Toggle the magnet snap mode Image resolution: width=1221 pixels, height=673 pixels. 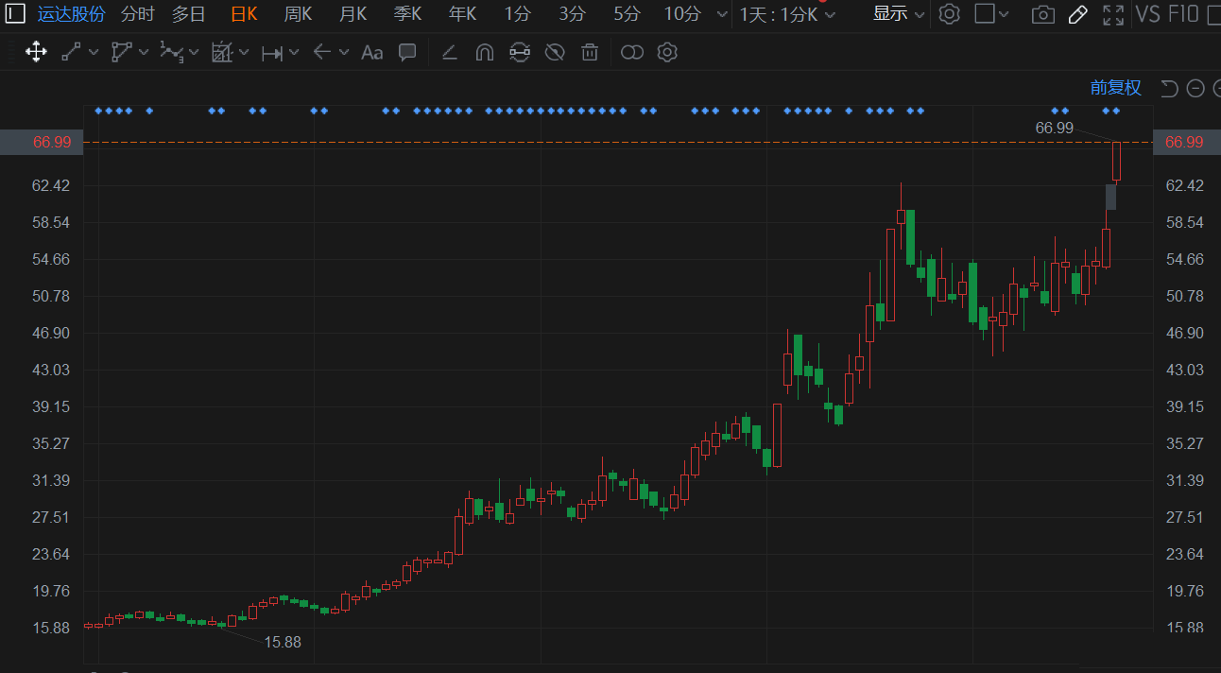484,52
